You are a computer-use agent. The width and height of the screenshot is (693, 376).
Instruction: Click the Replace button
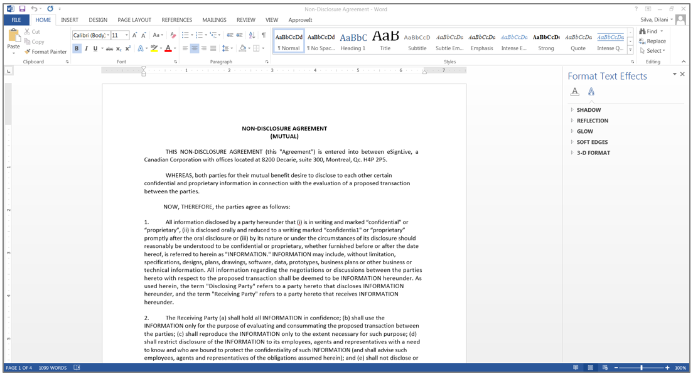tap(652, 41)
